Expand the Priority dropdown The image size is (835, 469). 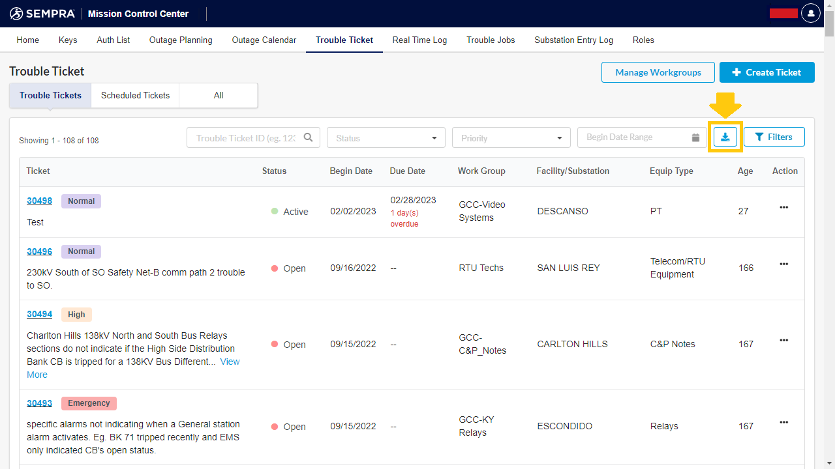pyautogui.click(x=511, y=137)
